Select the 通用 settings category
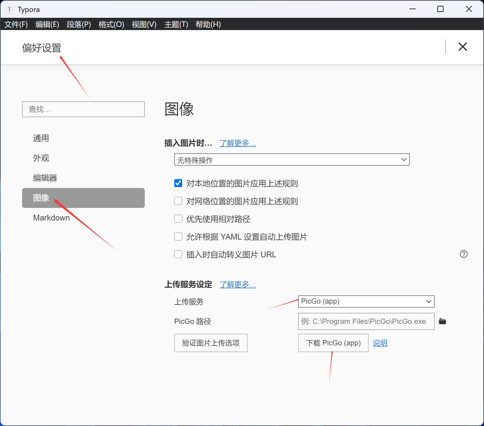This screenshot has width=484, height=426. [x=83, y=138]
